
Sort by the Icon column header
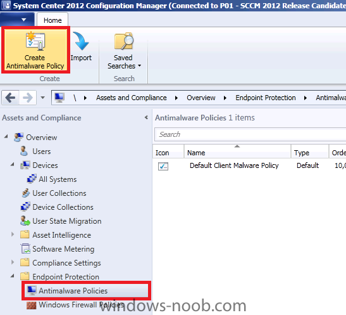point(168,151)
